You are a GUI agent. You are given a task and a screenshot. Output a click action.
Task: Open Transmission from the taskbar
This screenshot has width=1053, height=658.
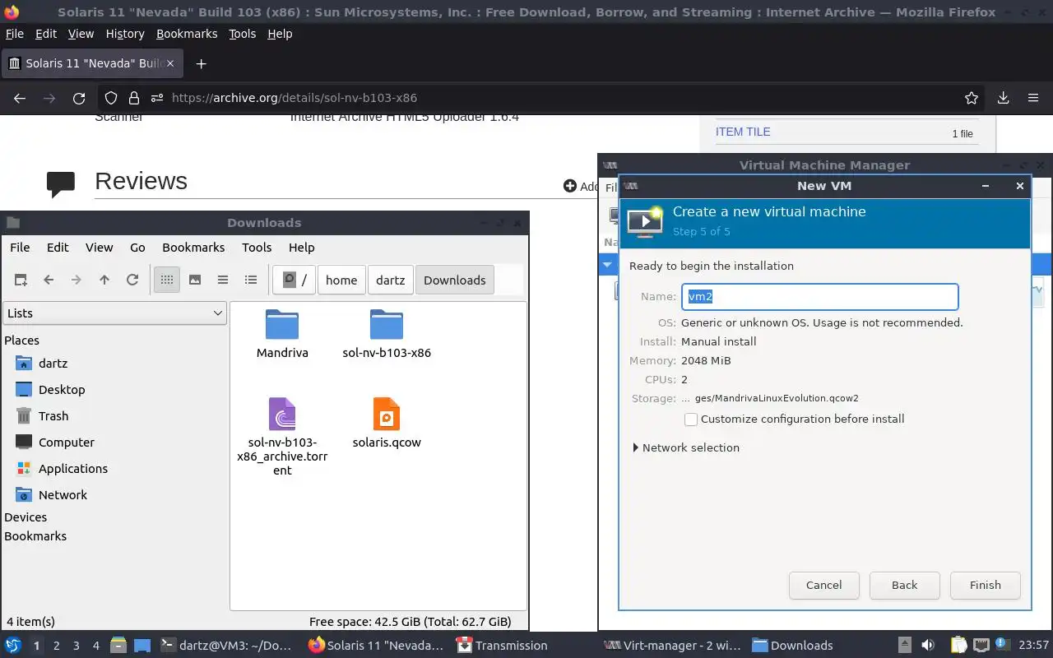click(x=503, y=646)
